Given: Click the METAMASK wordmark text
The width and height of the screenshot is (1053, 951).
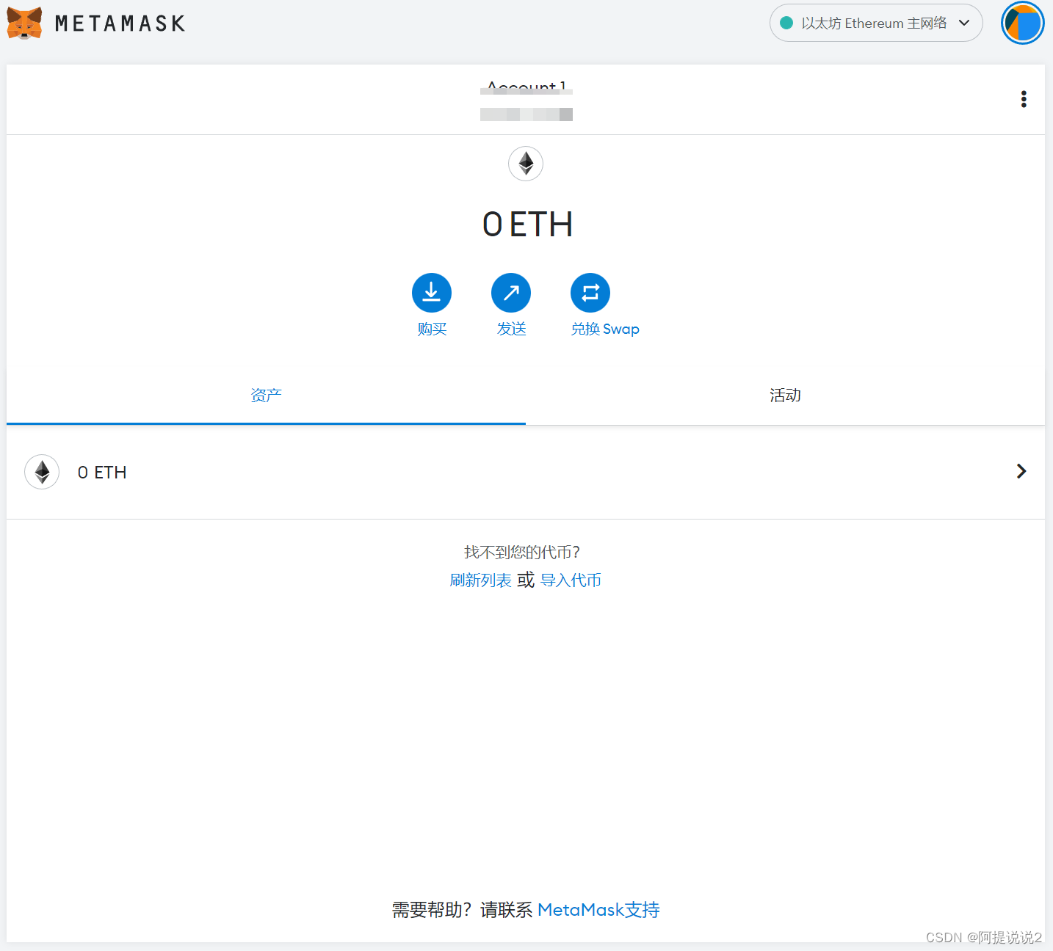Looking at the screenshot, I should pos(120,23).
